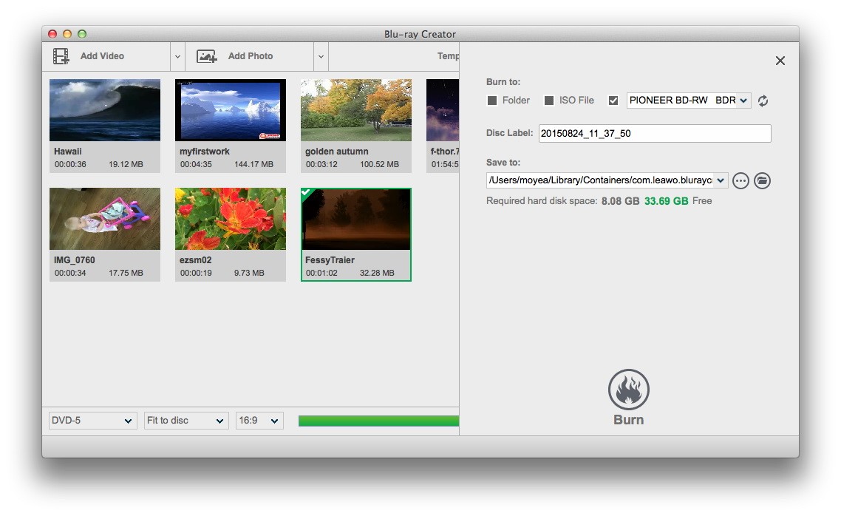
Task: Click the green checkmark on FessyTraier
Action: point(307,194)
